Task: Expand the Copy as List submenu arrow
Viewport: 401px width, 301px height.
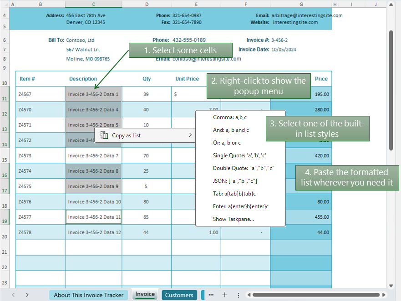Action: 190,135
